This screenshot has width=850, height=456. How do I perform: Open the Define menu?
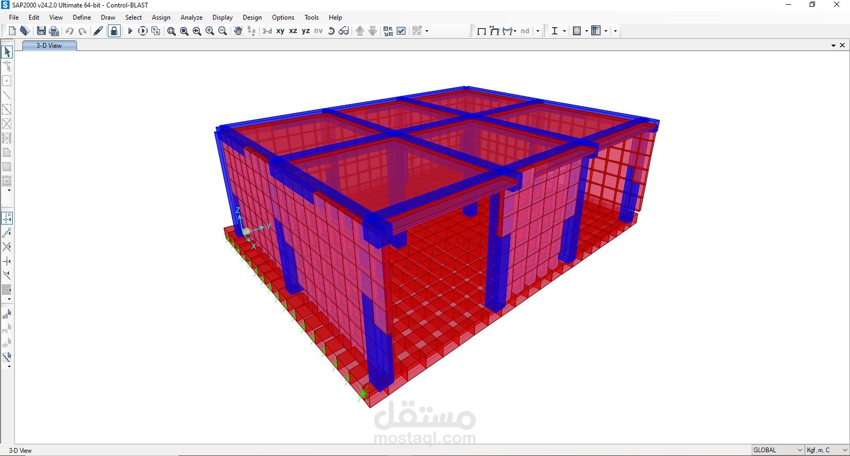pyautogui.click(x=82, y=17)
